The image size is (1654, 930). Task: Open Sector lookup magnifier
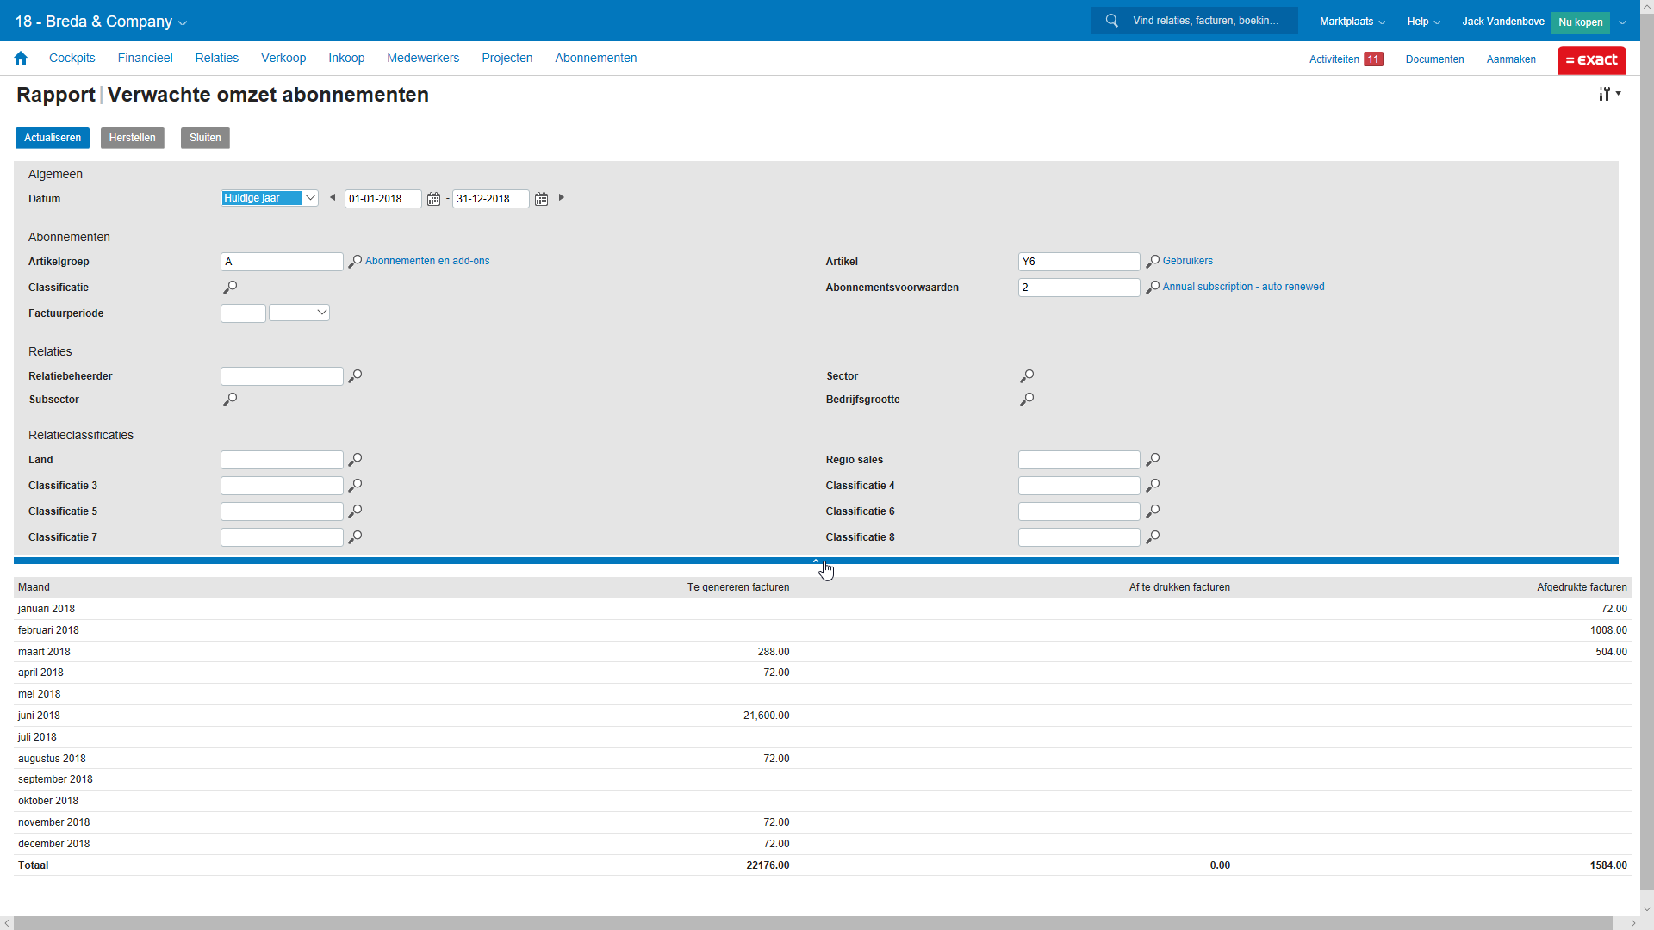coord(1027,376)
